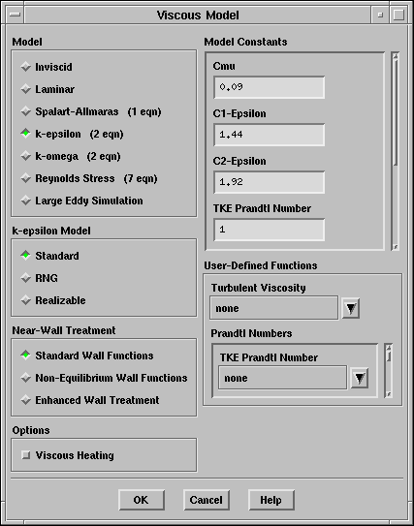
Task: Click Prandtl Numbers scrollbar down arrow
Action: pyautogui.click(x=389, y=394)
